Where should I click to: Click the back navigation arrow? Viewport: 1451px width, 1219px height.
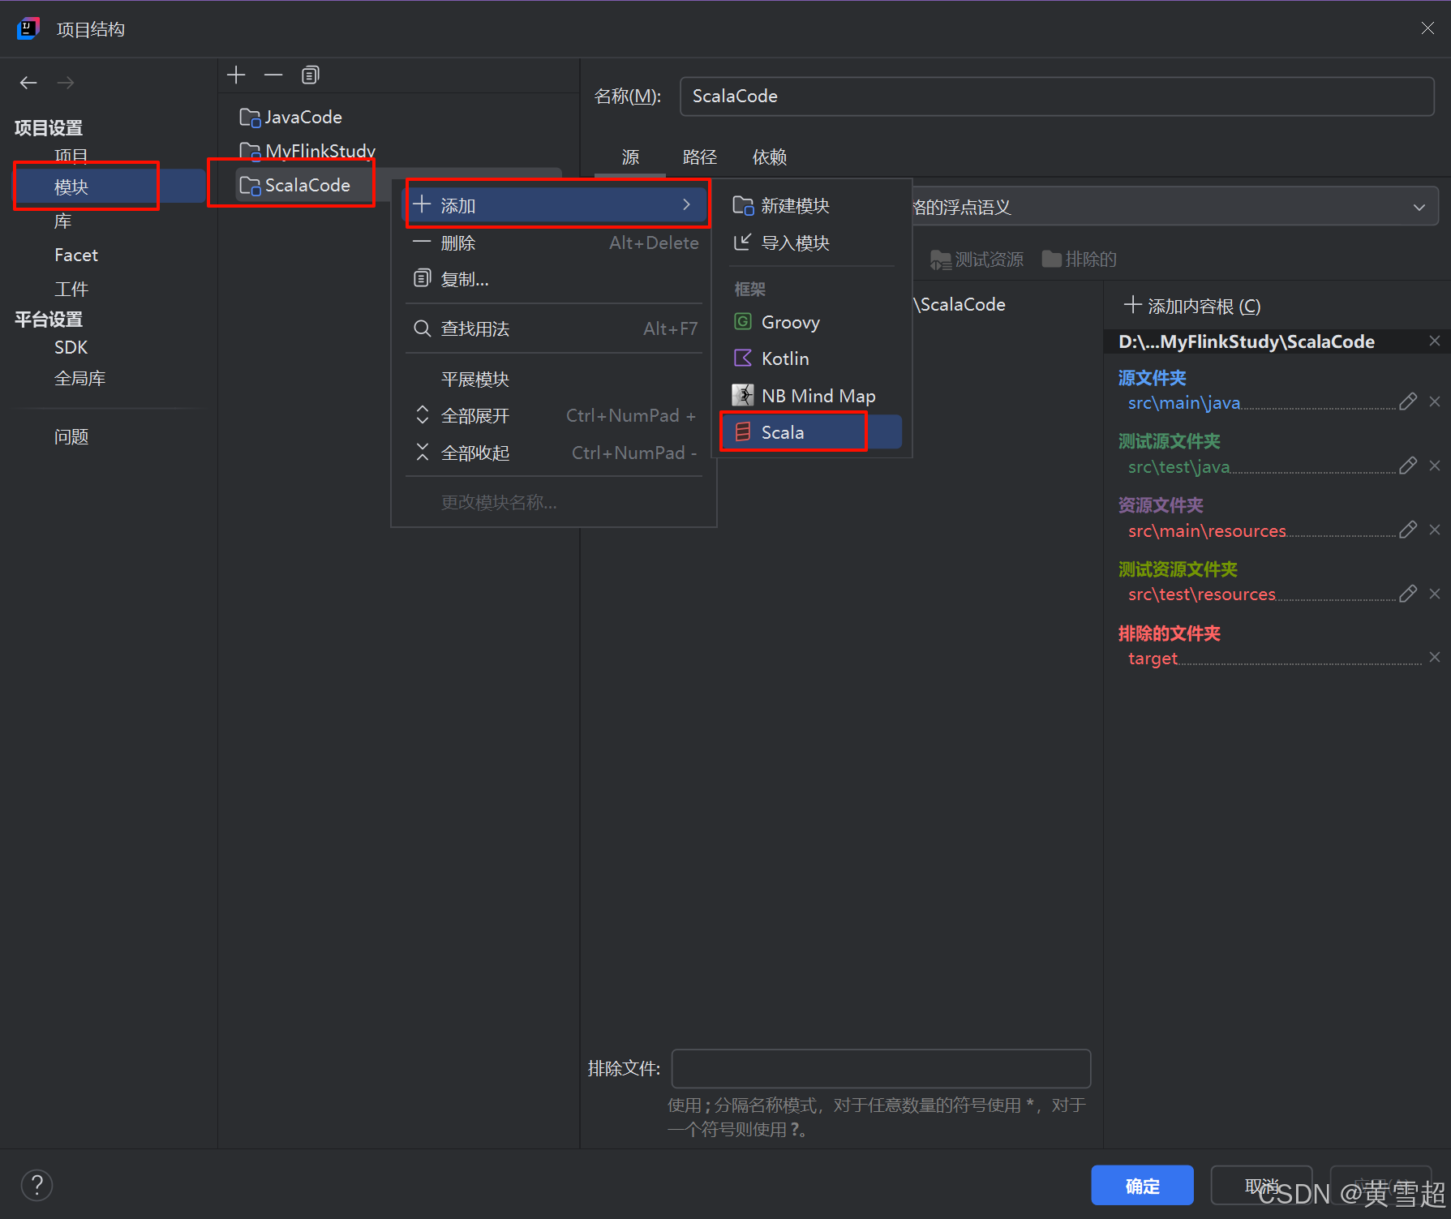coord(28,83)
